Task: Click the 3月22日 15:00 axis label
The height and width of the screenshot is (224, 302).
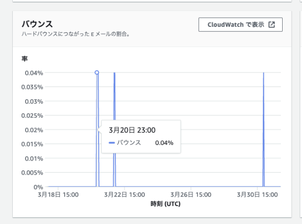Action: tap(125, 195)
